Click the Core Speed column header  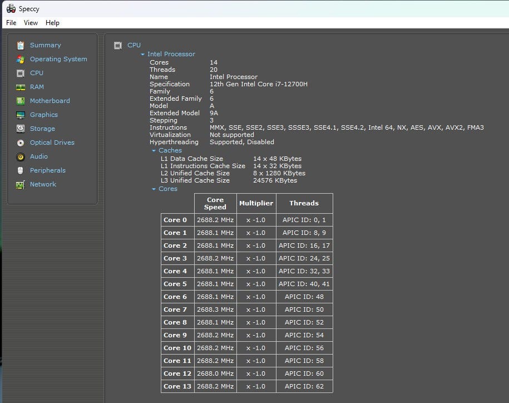(215, 203)
